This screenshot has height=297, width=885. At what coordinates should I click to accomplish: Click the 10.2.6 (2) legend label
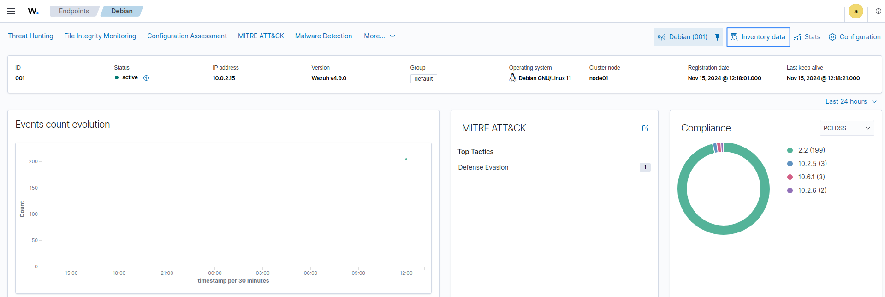813,190
